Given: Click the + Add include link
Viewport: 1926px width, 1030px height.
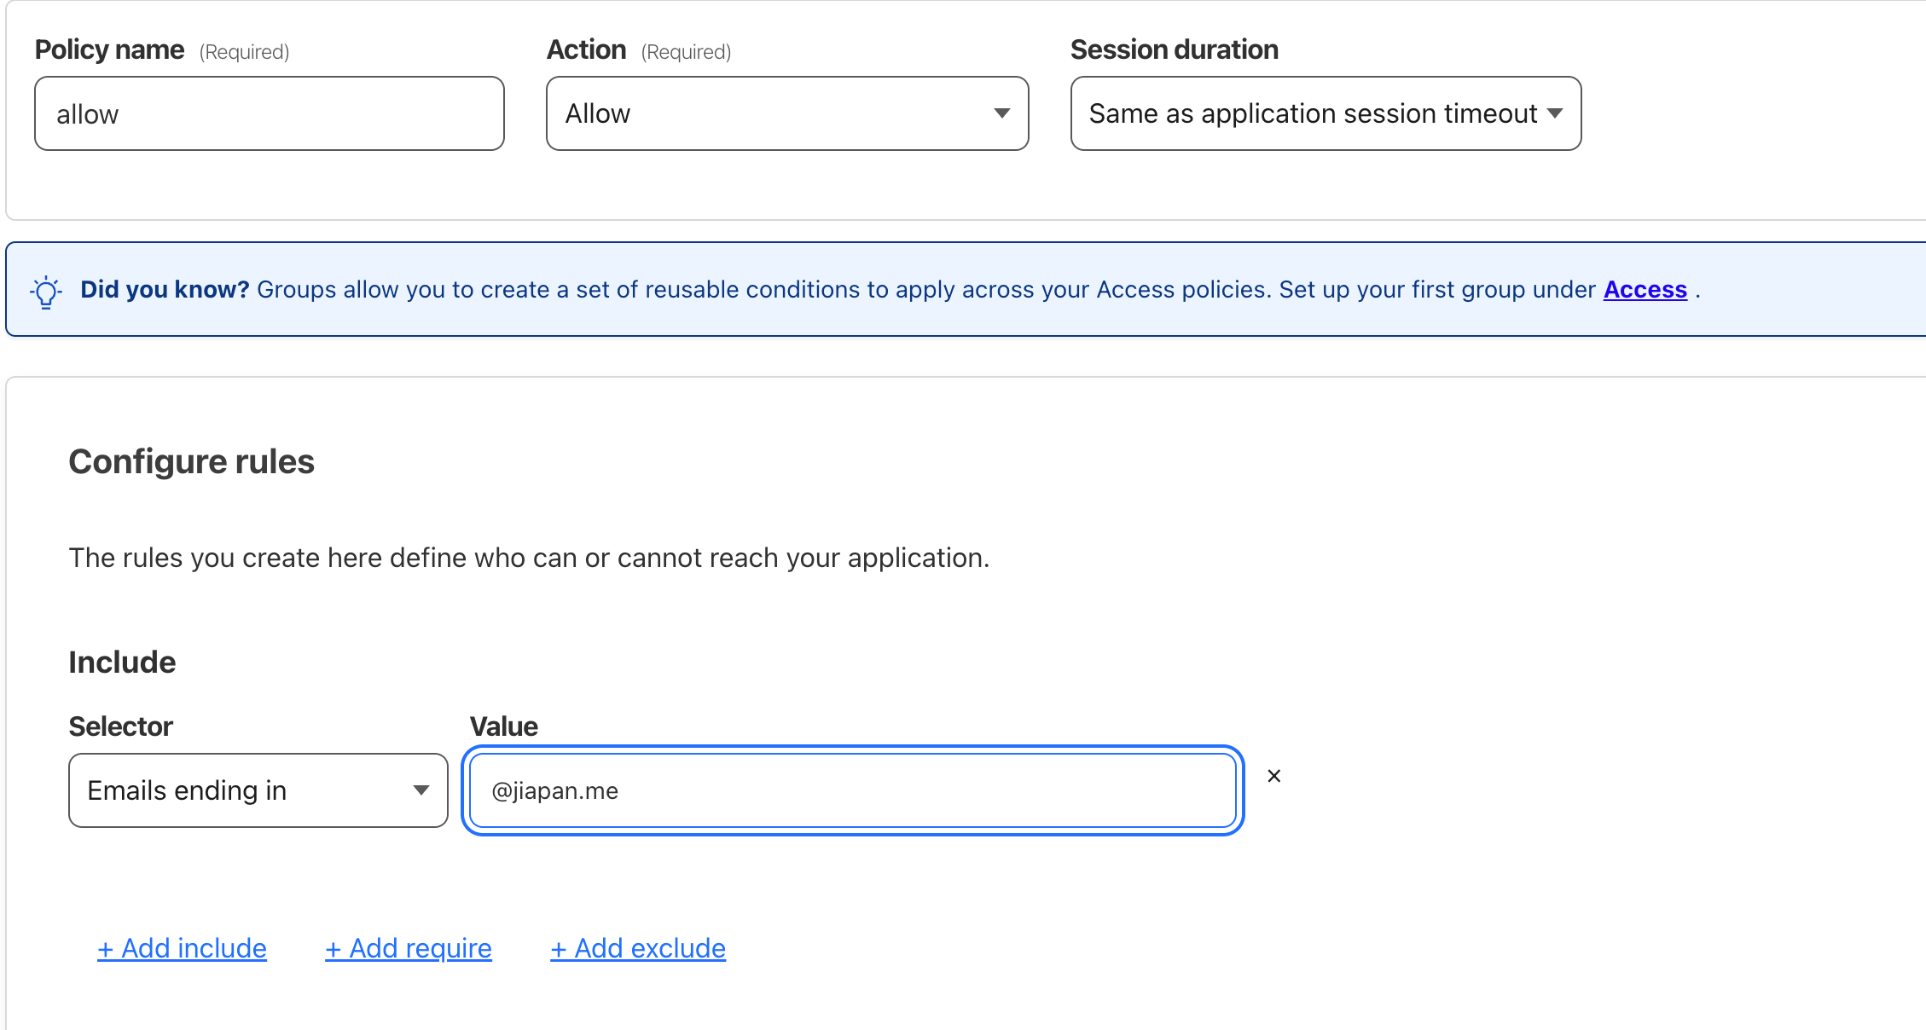Looking at the screenshot, I should [182, 948].
